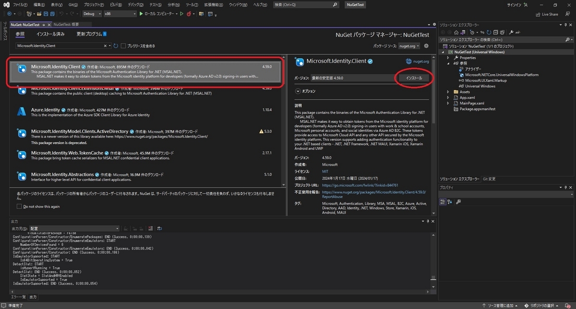Open the MIT license link

coord(325,171)
